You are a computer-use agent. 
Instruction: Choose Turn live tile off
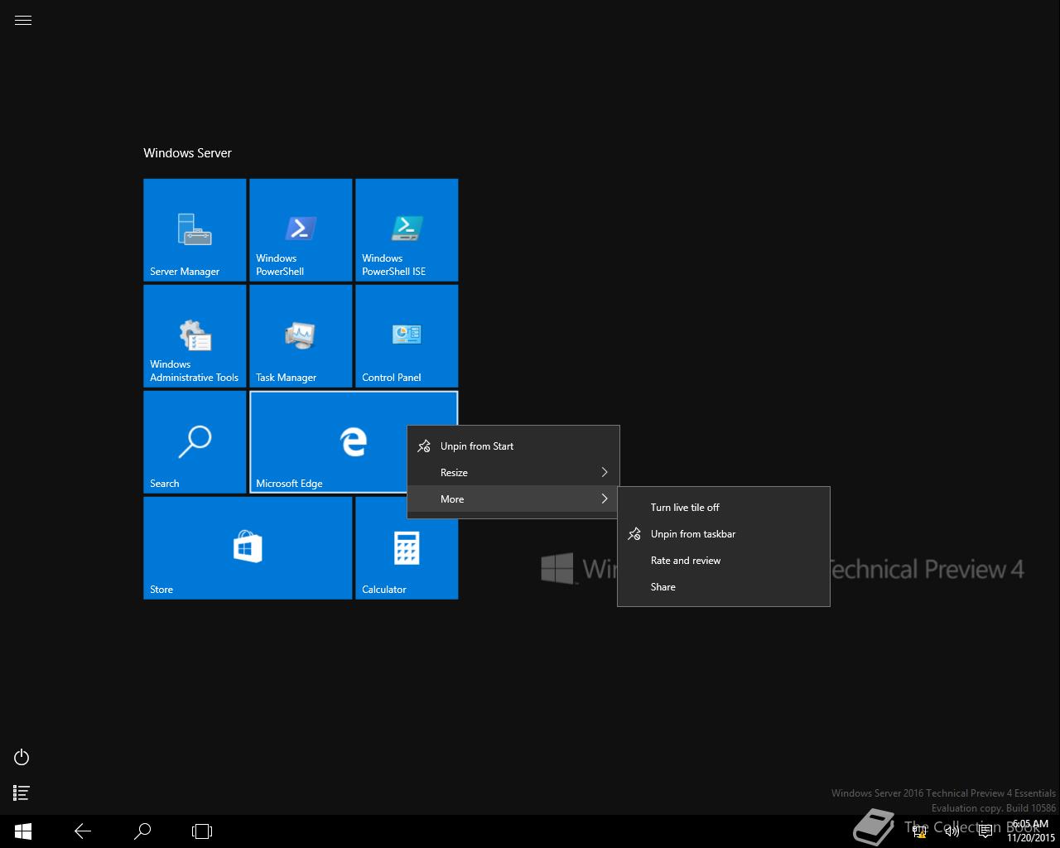click(724, 508)
